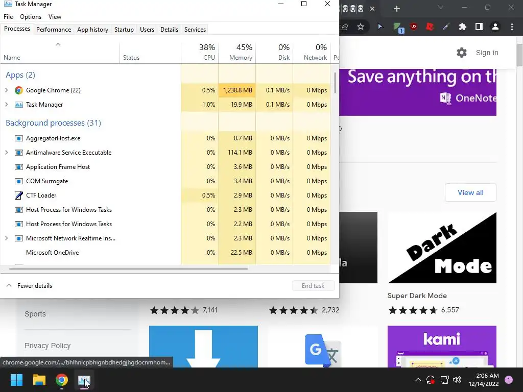523x392 pixels.
Task: Show hidden tray icons chevron
Action: 418,380
